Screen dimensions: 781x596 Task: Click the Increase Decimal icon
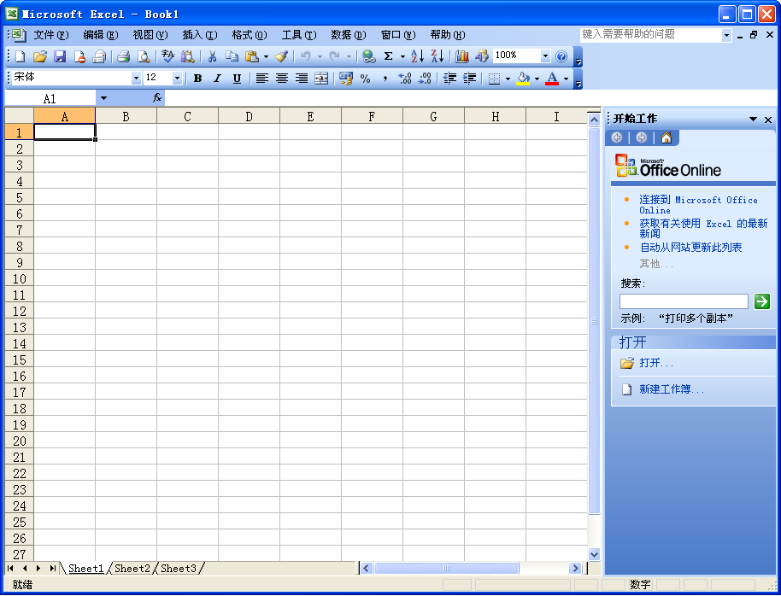pos(404,79)
